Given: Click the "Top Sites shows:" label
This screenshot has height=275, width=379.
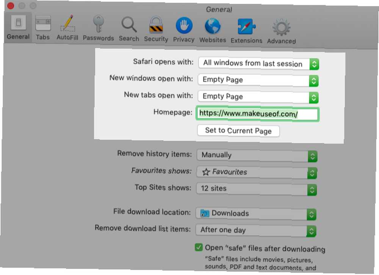Looking at the screenshot, I should (x=163, y=187).
